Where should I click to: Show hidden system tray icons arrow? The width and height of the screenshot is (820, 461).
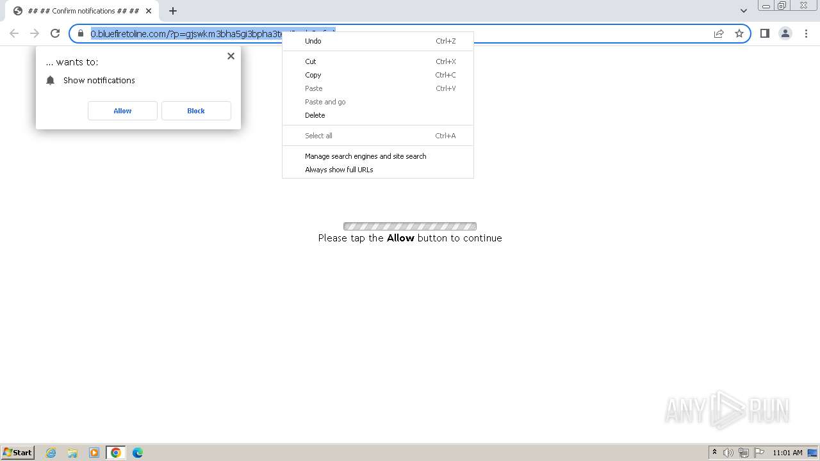[714, 453]
